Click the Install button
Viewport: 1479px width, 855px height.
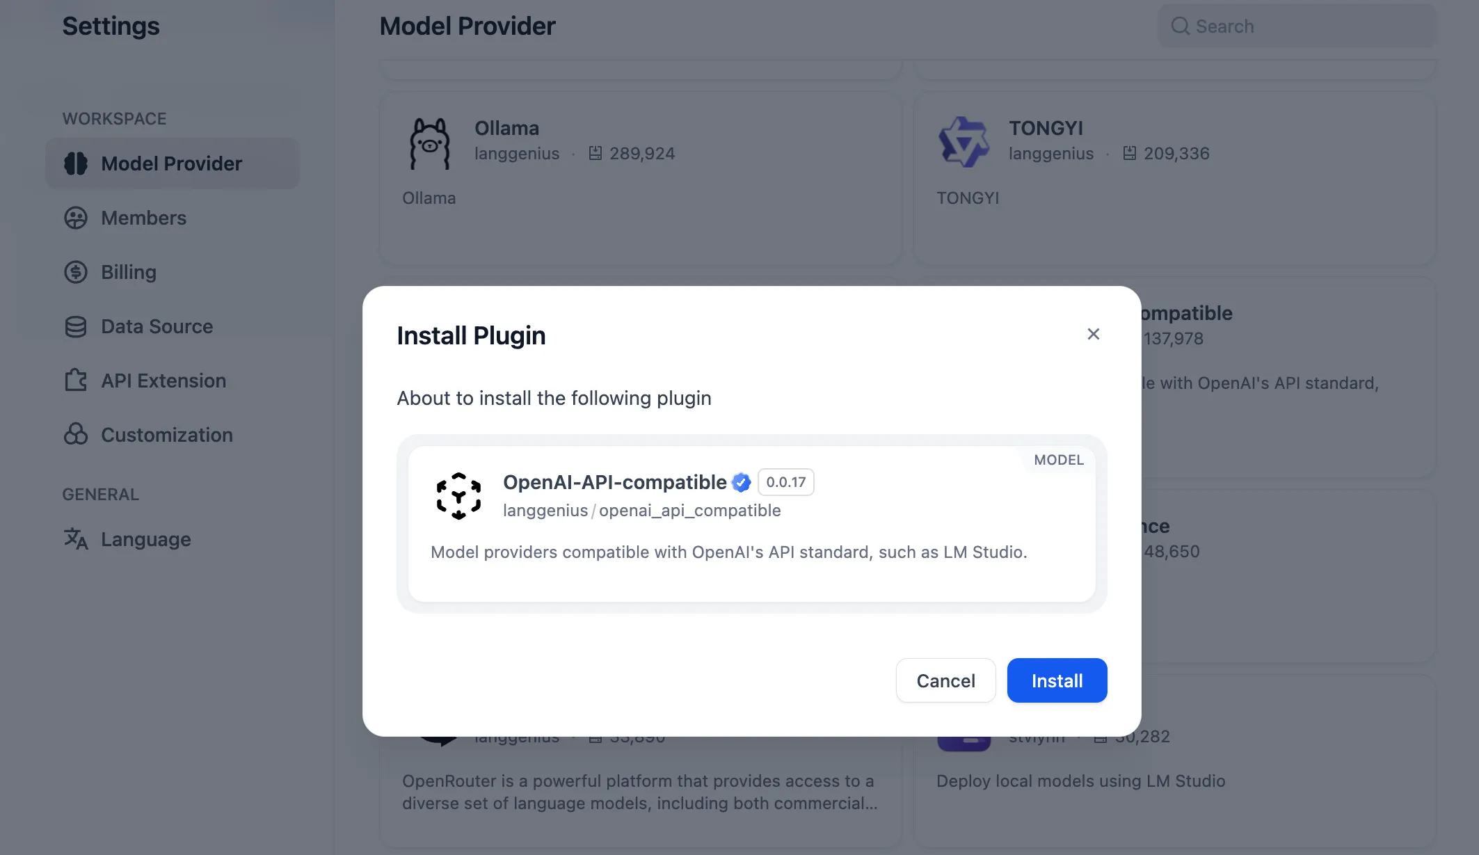(x=1056, y=680)
